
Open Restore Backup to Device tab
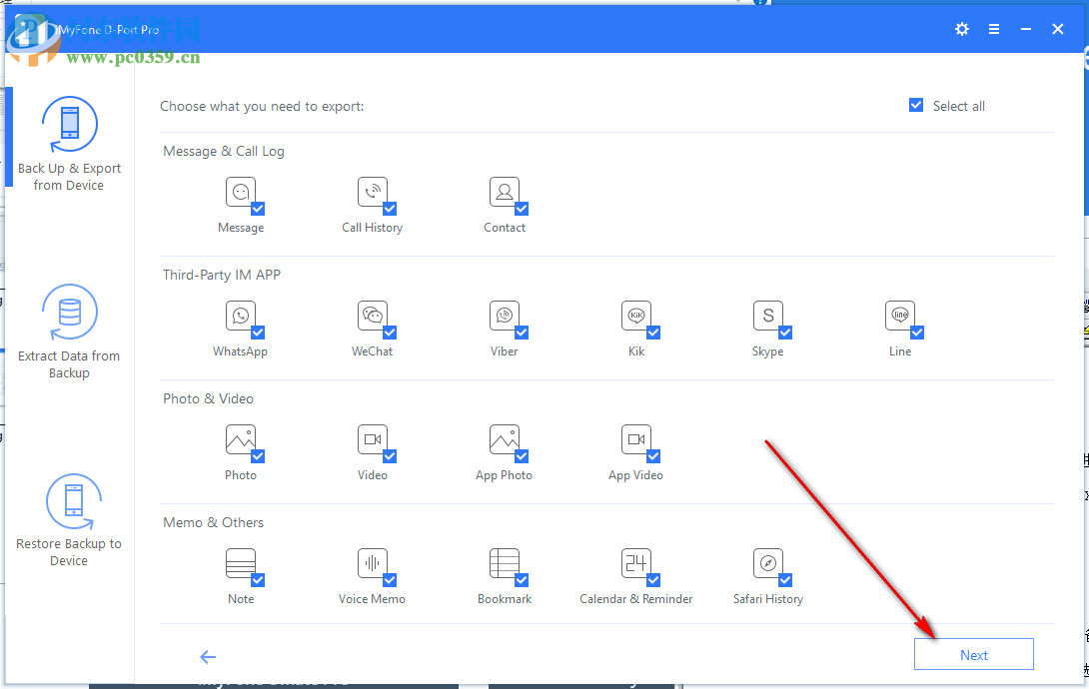(x=69, y=519)
